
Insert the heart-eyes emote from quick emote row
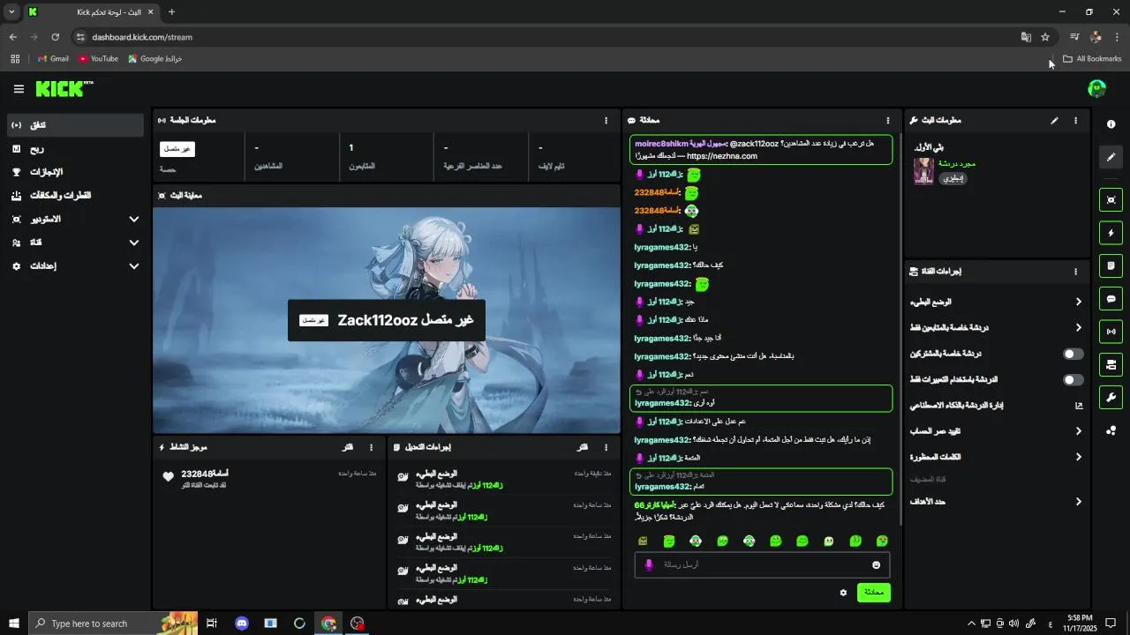pos(882,541)
